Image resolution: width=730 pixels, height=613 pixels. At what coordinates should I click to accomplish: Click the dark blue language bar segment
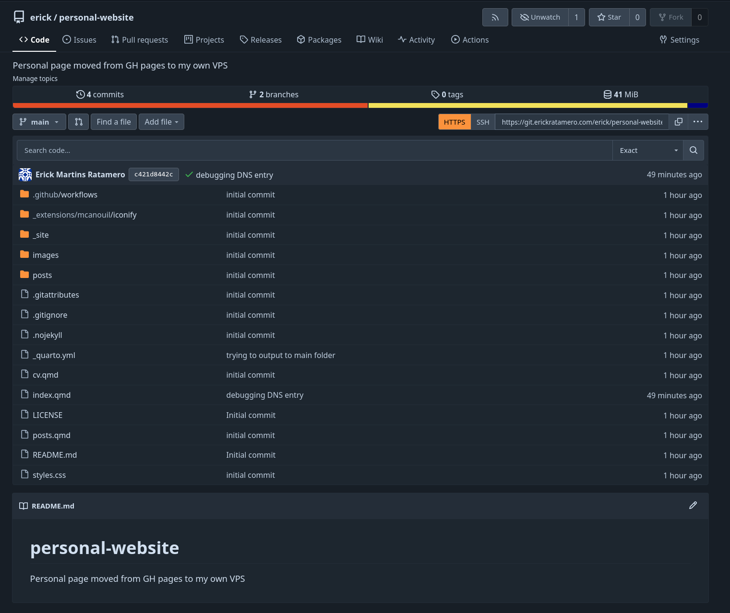coord(698,105)
